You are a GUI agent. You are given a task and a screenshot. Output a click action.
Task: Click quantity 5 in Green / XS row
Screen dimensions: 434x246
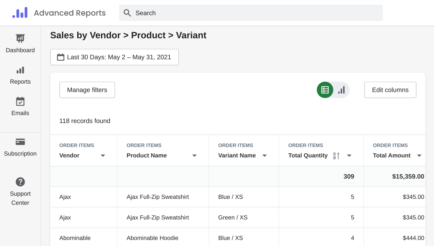click(x=352, y=218)
